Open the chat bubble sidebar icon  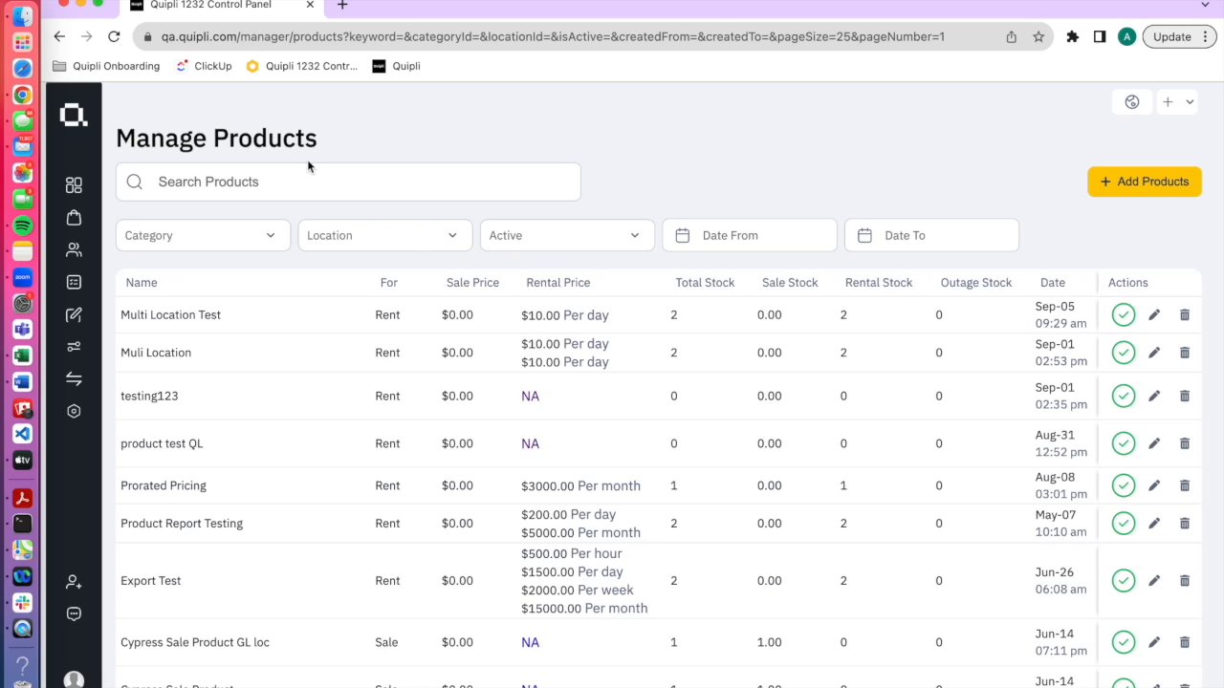74,614
